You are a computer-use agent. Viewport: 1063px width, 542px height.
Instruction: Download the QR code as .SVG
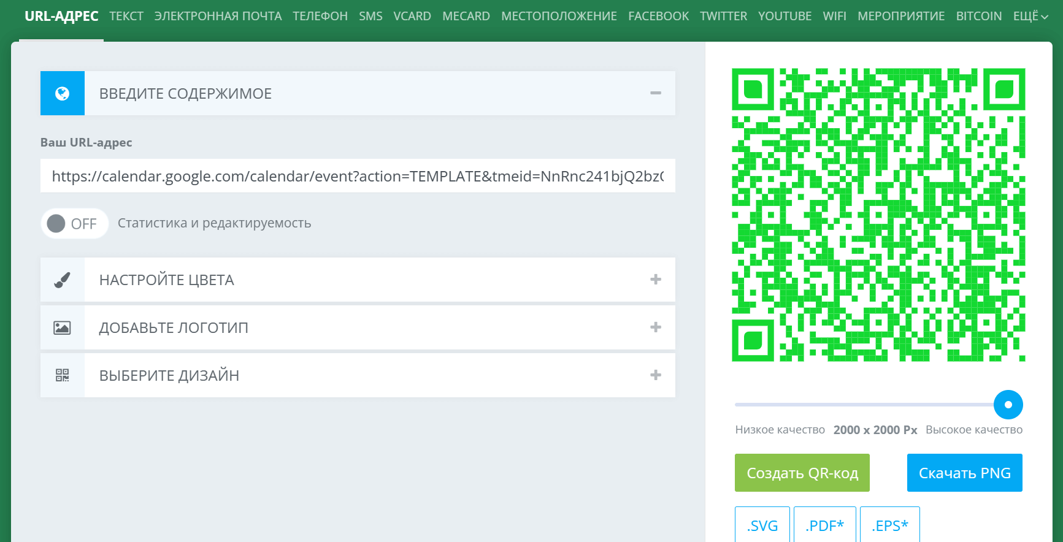(762, 525)
